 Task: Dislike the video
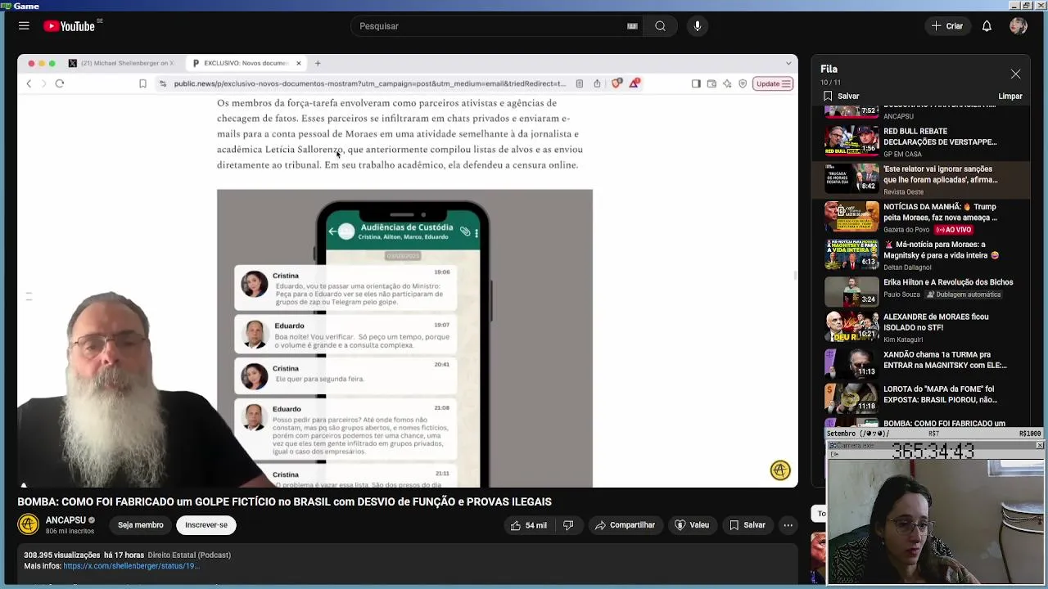point(568,525)
